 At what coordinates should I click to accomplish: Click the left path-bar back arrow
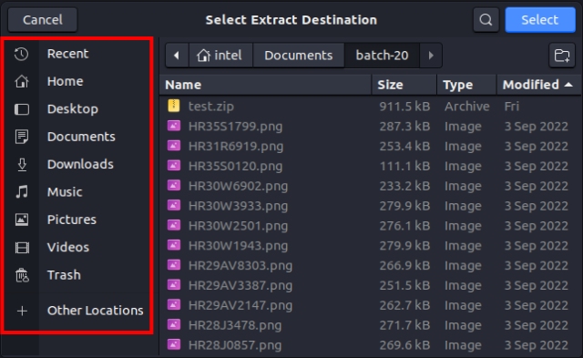pyautogui.click(x=177, y=56)
